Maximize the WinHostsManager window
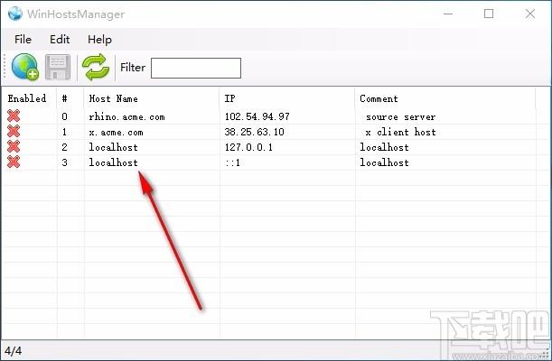This screenshot has width=552, height=361. 489,14
